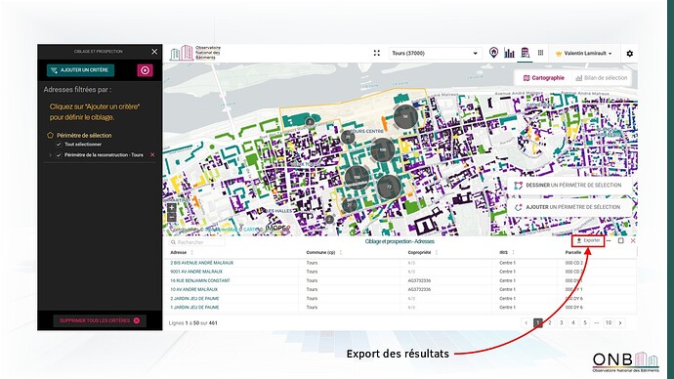Click the cluster marker labeled 72
This screenshot has height=379, width=674.
pos(390,187)
